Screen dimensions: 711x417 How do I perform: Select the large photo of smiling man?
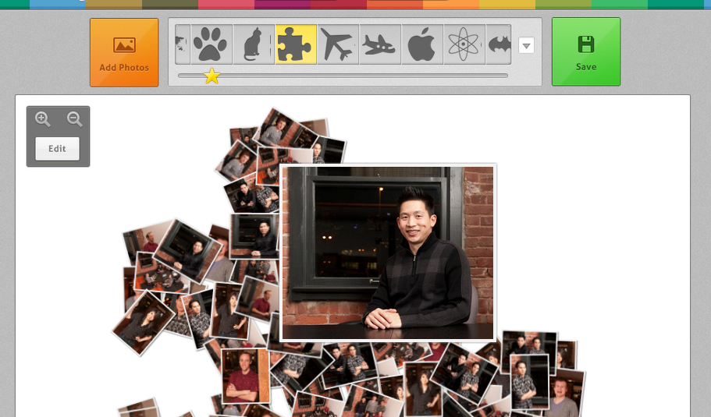point(388,253)
